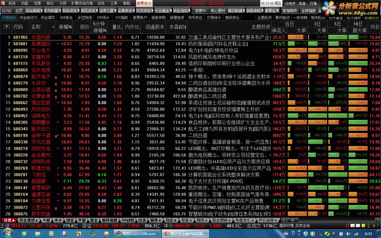The image size is (381, 238).
Task: Click the 全球指数 toolbar button
Action: click(x=308, y=11)
